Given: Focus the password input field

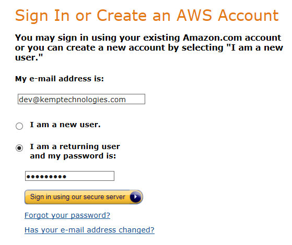Looking at the screenshot, I should pyautogui.click(x=69, y=176).
